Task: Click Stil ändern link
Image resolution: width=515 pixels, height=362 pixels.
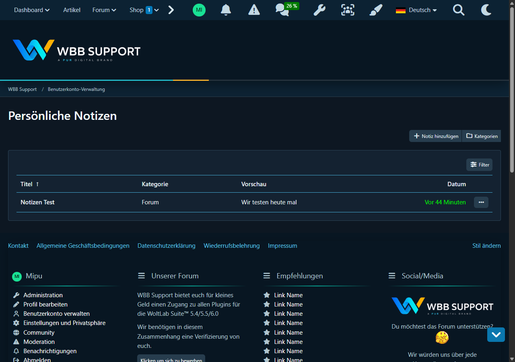Action: tap(486, 246)
